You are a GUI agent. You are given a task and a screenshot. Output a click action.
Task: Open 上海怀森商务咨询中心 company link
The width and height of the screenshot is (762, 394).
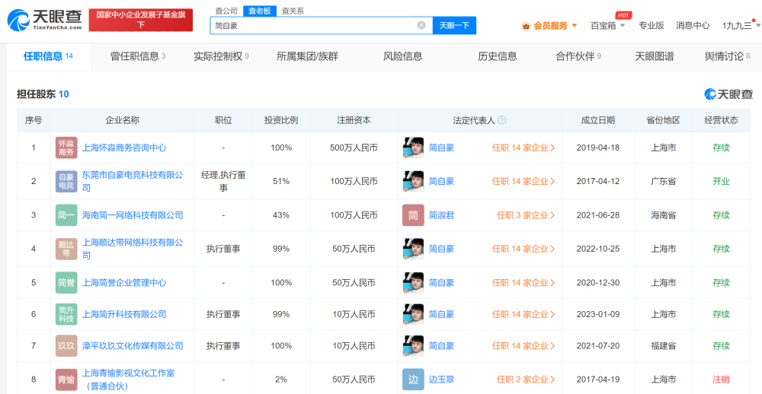pos(124,148)
